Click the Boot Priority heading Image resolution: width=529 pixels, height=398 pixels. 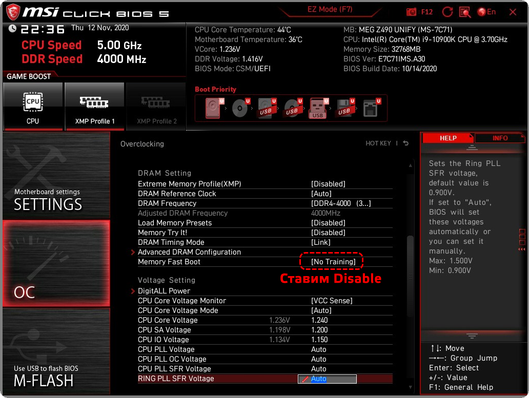(215, 89)
